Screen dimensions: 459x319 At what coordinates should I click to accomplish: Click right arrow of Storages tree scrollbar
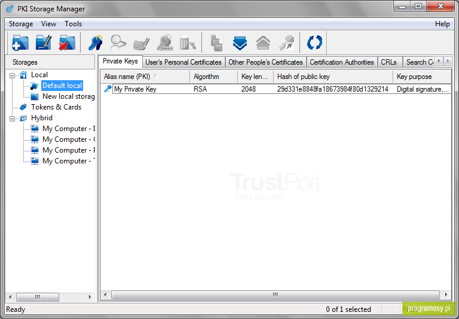pos(90,297)
